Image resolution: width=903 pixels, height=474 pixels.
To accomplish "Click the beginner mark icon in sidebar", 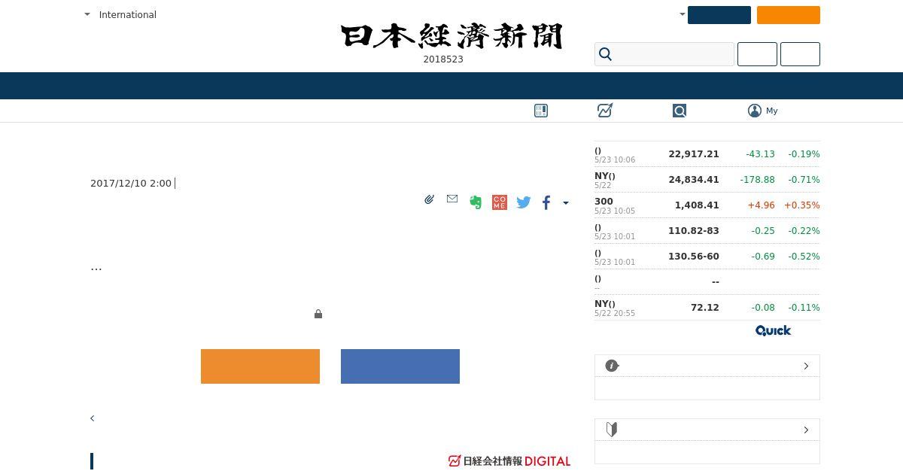I will click(612, 430).
